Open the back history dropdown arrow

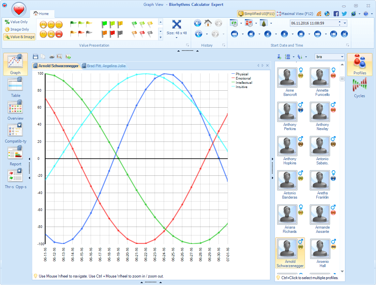(x=207, y=34)
